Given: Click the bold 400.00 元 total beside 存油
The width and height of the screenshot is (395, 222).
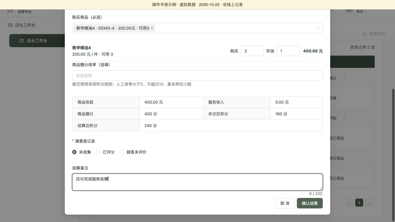Looking at the screenshot, I should 313,51.
